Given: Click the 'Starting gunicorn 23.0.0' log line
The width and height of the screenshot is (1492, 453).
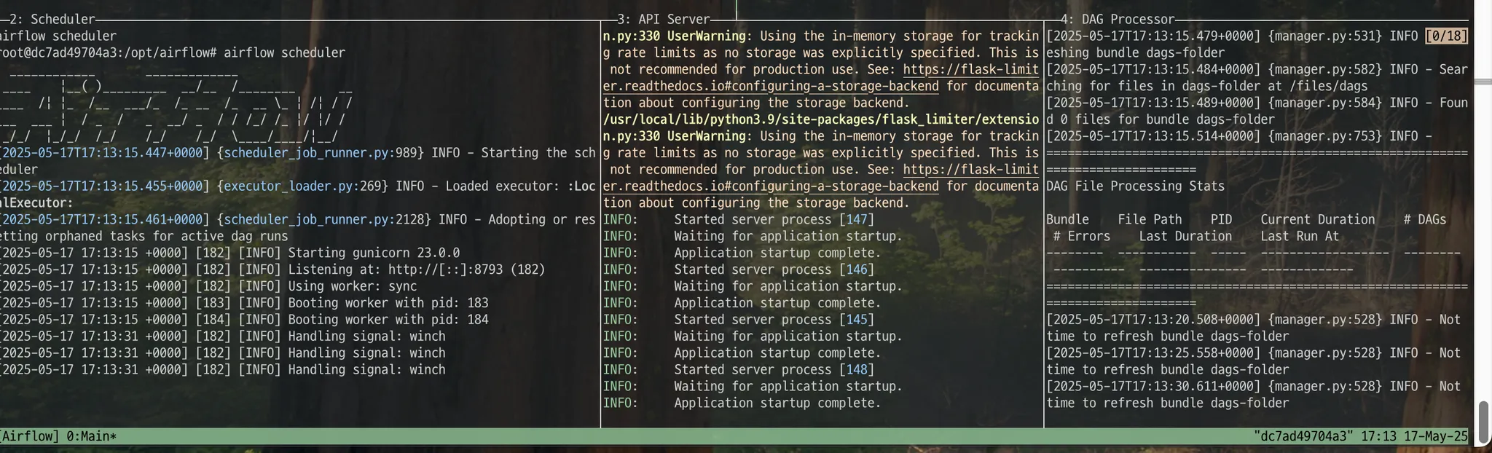Looking at the screenshot, I should point(374,253).
